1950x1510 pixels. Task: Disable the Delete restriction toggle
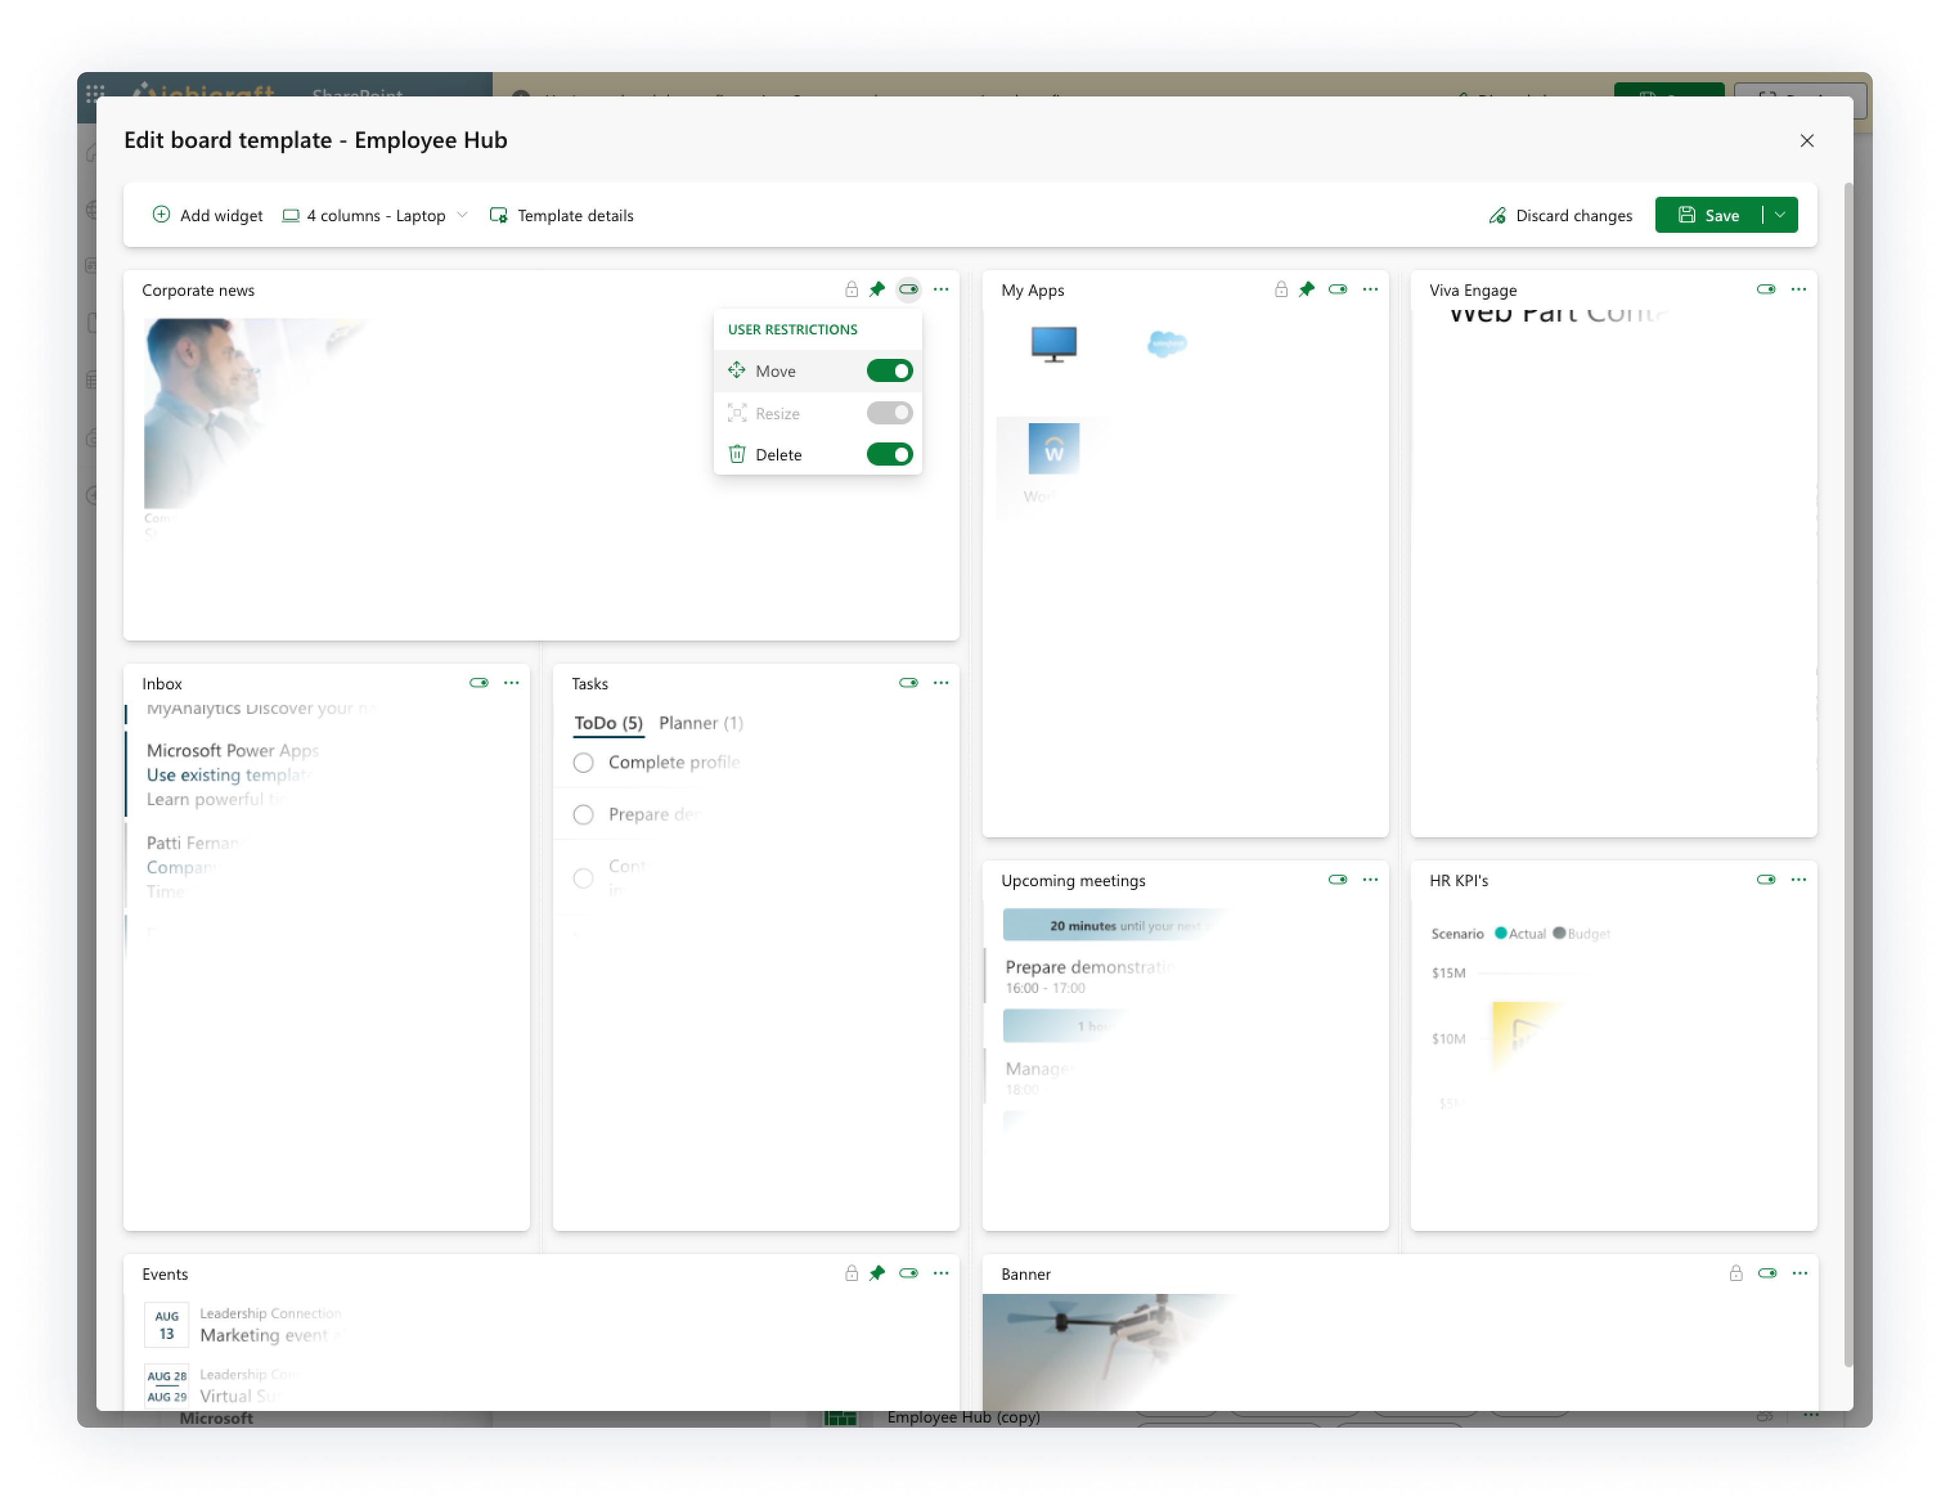[x=889, y=455]
